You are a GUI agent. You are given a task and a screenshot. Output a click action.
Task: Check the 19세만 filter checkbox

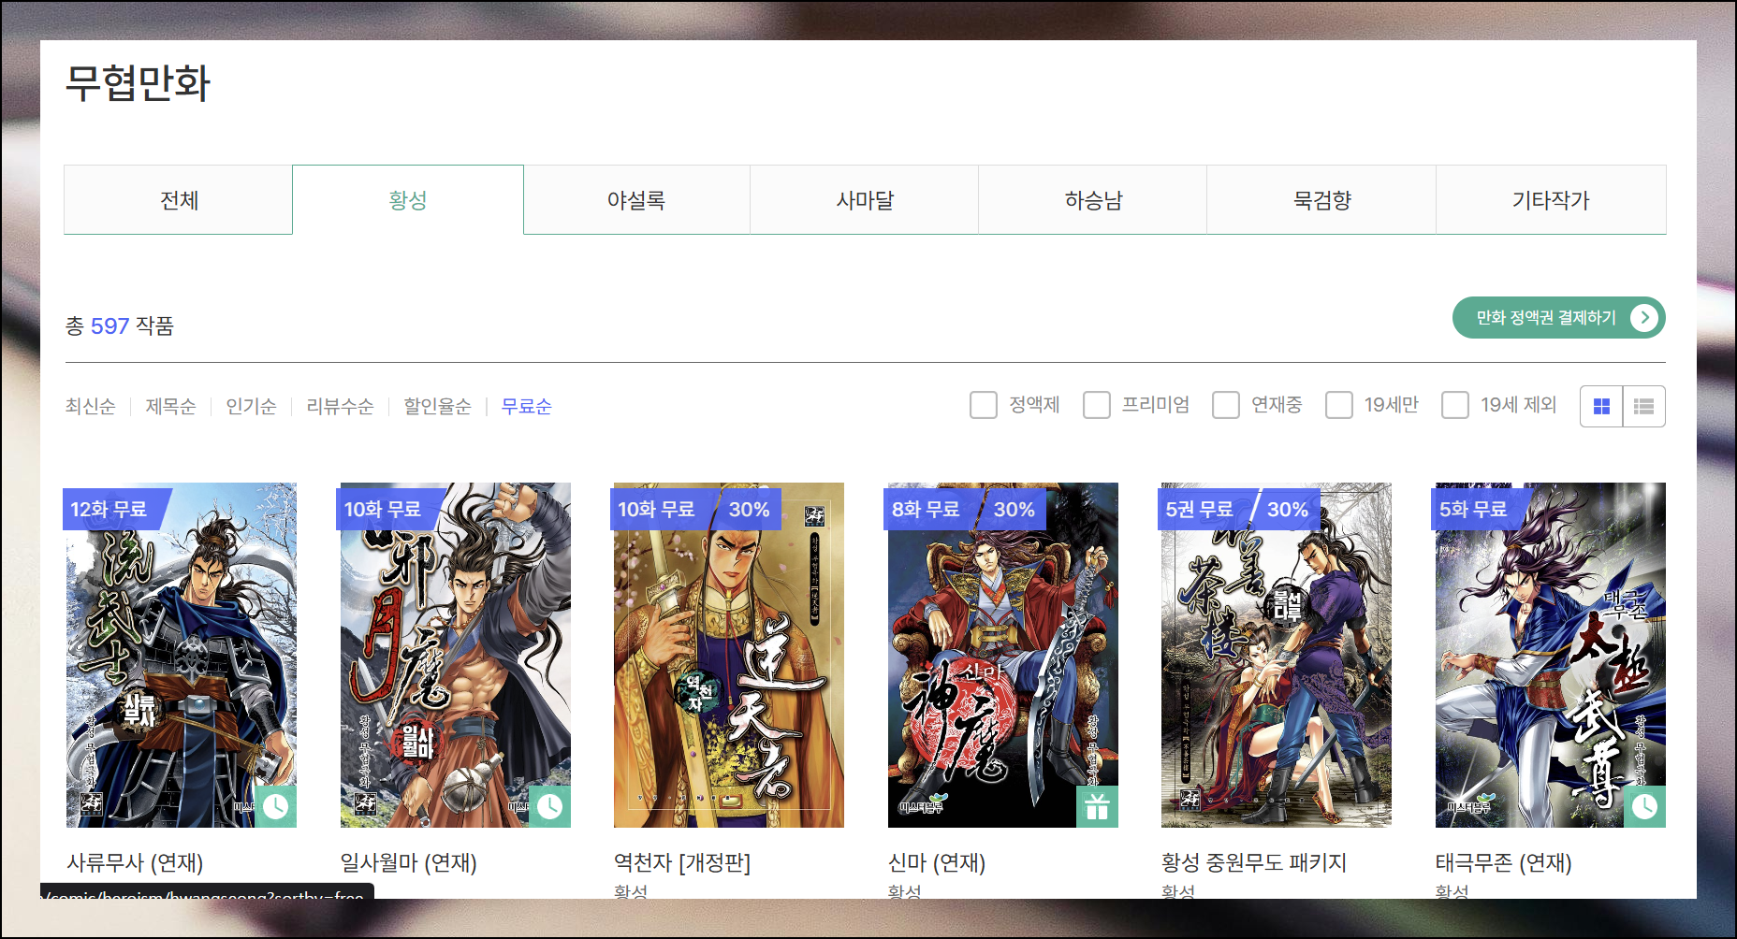click(x=1339, y=405)
